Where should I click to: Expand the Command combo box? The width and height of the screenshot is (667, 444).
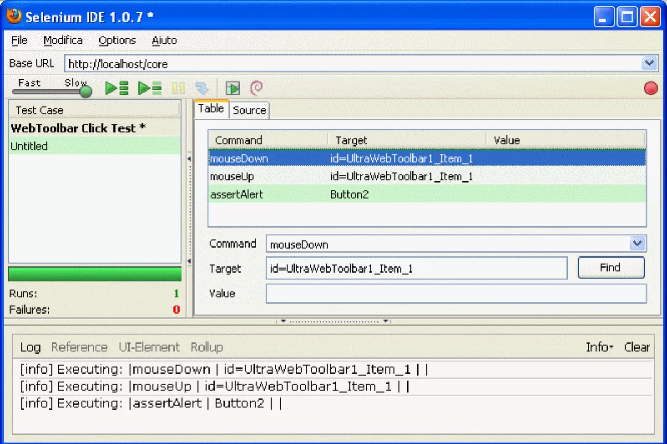(638, 244)
